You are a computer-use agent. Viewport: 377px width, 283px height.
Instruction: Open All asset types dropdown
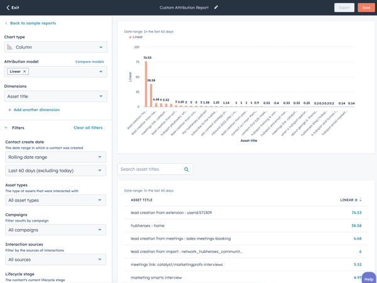[55, 200]
